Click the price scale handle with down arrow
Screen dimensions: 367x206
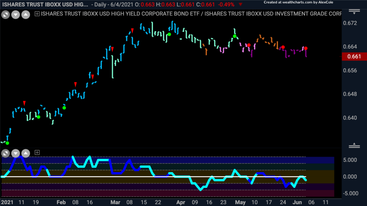[354, 12]
